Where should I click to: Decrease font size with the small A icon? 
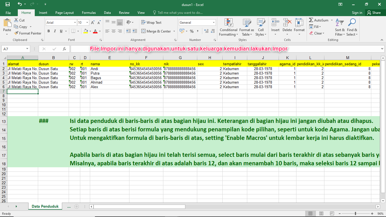click(x=99, y=23)
